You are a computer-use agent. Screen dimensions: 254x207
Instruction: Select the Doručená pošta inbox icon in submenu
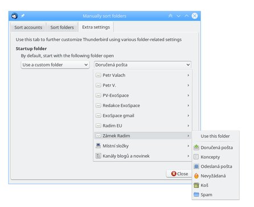coord(196,147)
